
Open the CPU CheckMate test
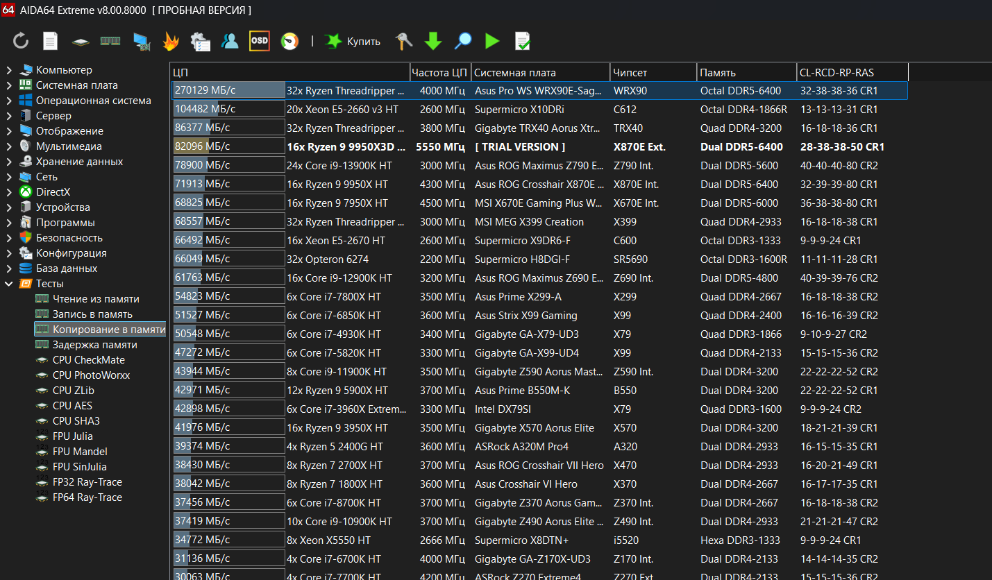tap(89, 360)
